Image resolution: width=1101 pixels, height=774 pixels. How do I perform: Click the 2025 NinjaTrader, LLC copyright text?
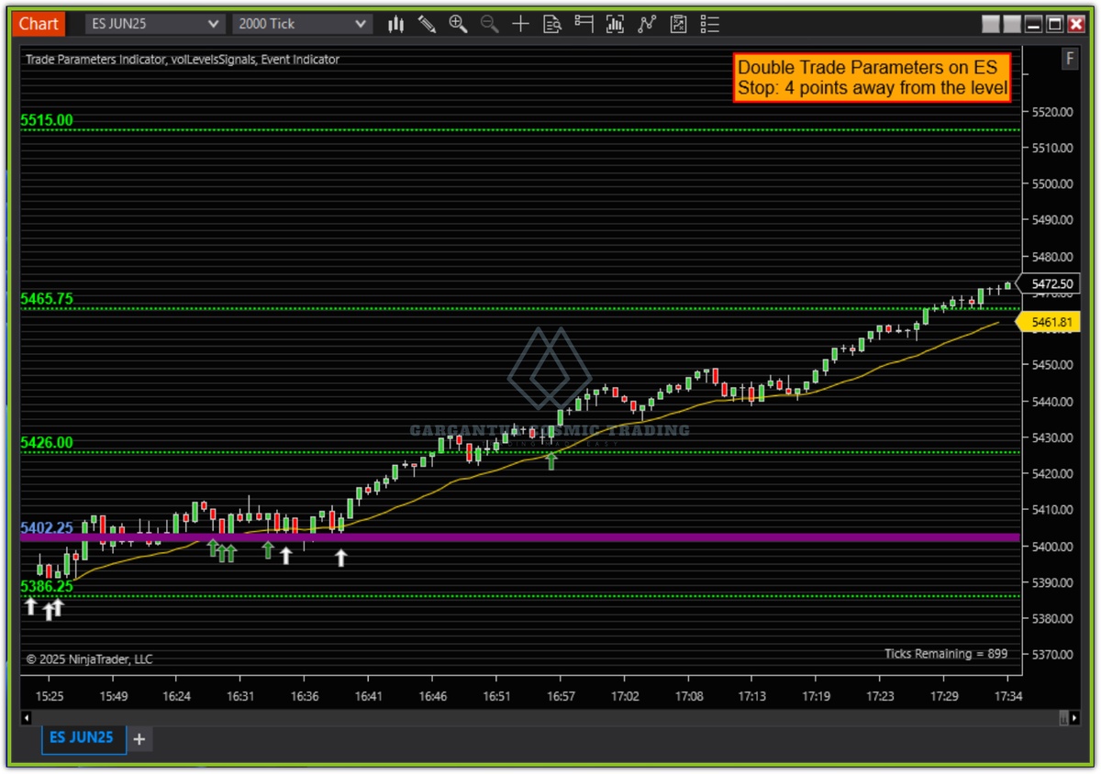click(x=89, y=658)
